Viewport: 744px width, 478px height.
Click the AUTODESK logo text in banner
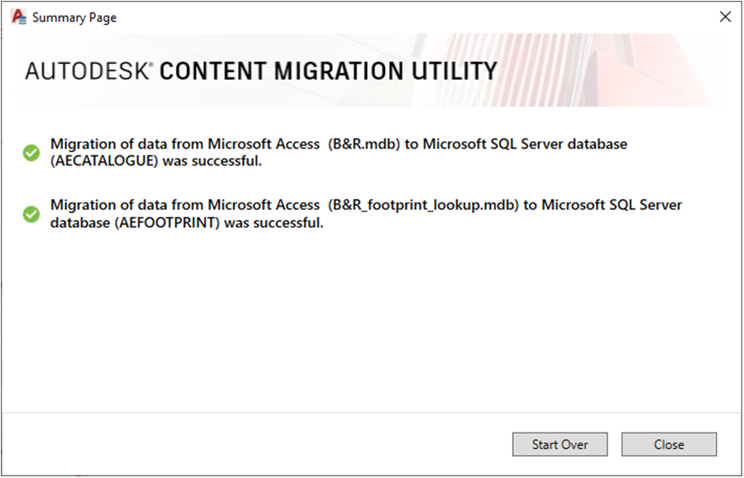coord(86,71)
